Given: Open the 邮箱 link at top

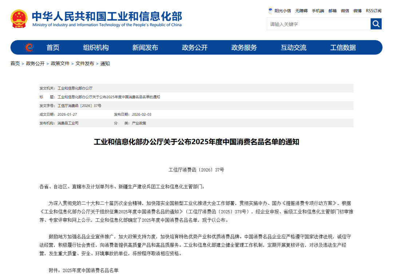Looking at the screenshot, I should click(x=332, y=11).
